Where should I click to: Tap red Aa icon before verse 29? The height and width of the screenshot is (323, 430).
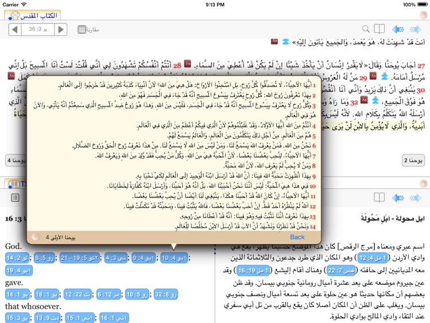click(x=373, y=76)
